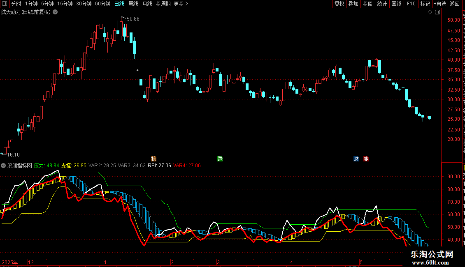
Task: Click the 统计 statistics button
Action: [382, 4]
